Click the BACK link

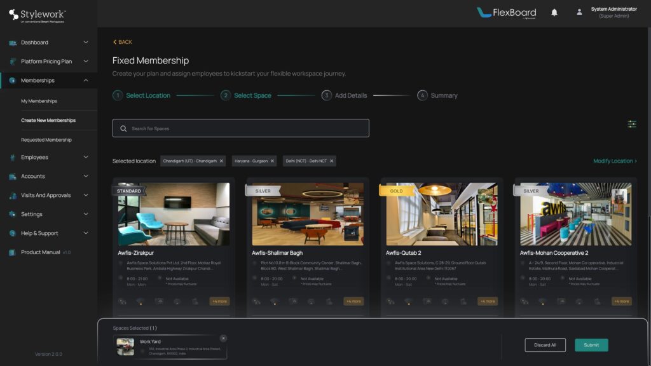123,42
